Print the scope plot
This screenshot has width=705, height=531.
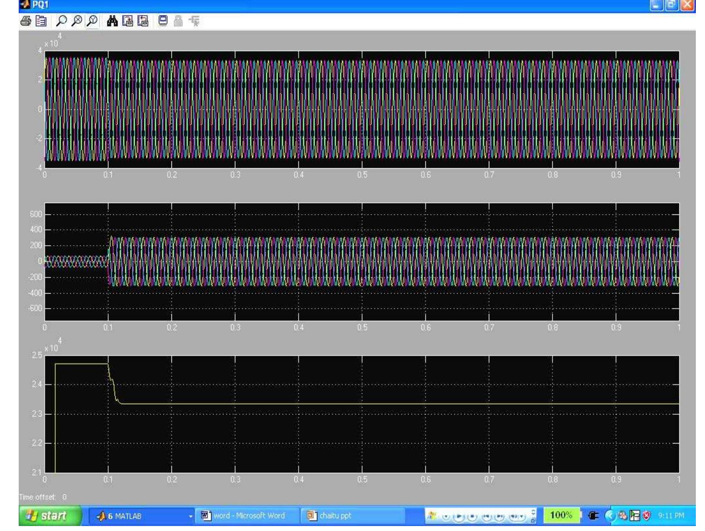click(26, 22)
